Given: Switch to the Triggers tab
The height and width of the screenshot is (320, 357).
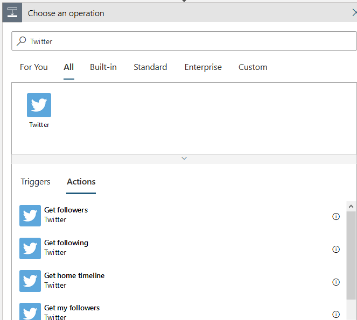Looking at the screenshot, I should 36,182.
